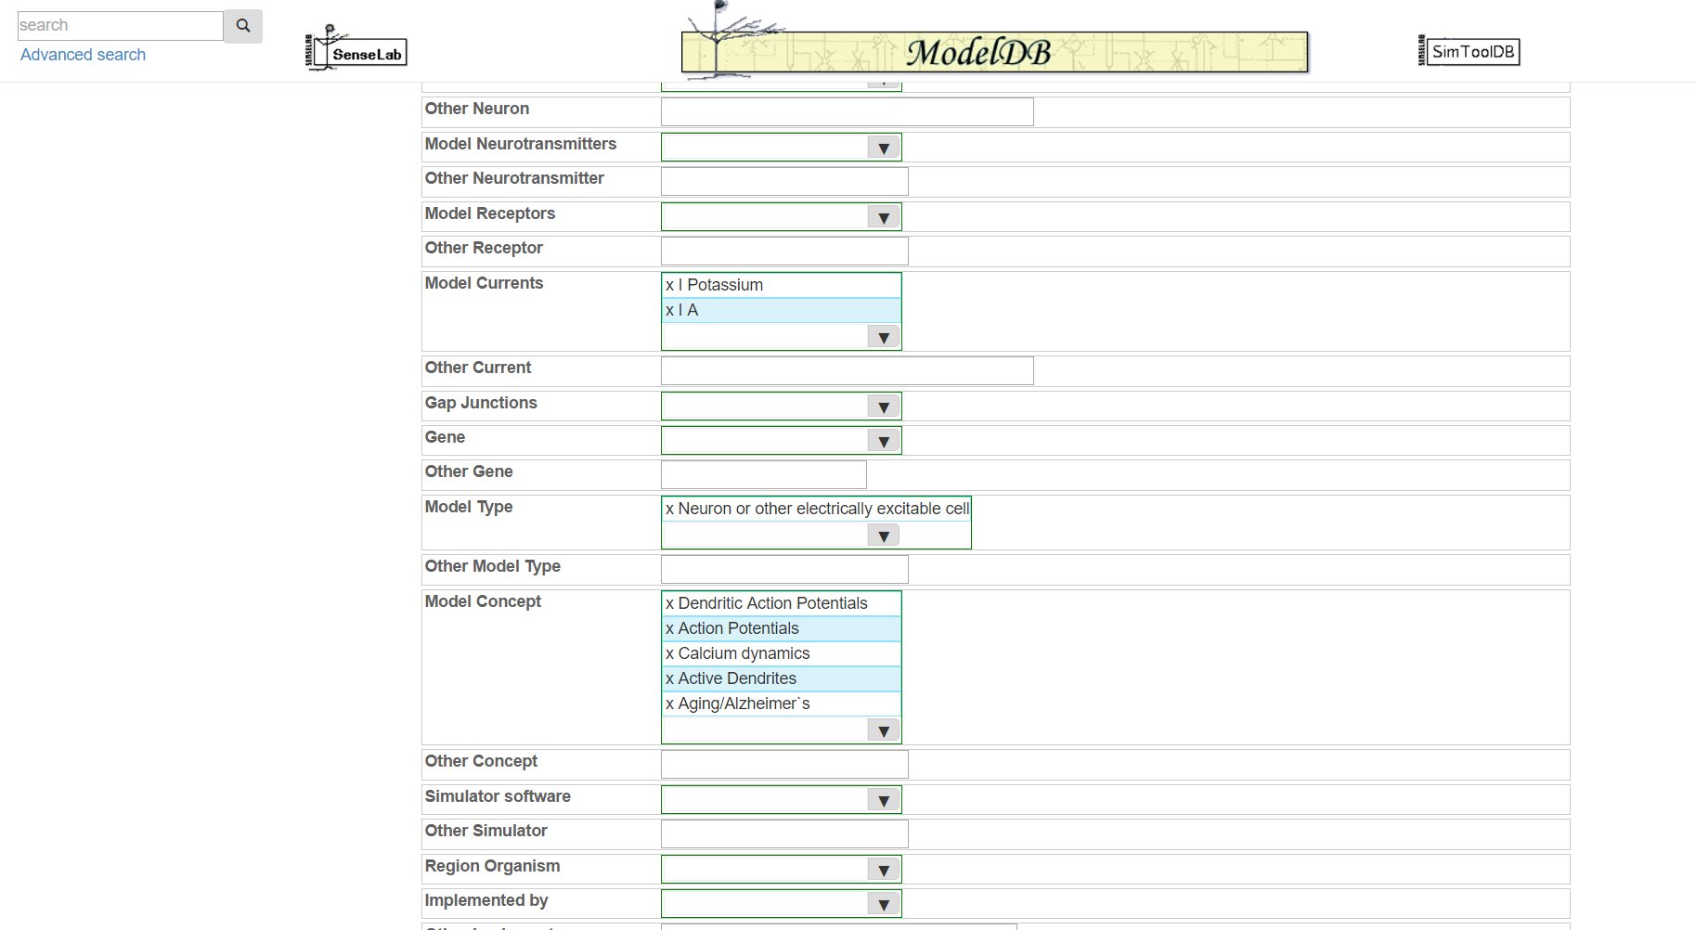Viewport: 1696px width, 930px height.
Task: Open the Implemented by dropdown
Action: pos(883,904)
